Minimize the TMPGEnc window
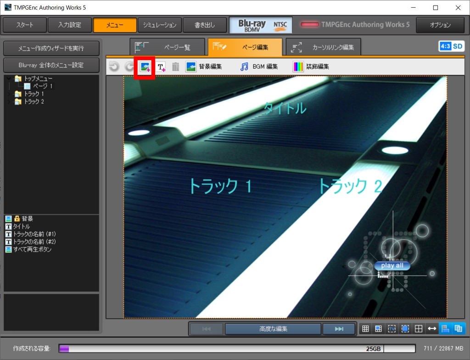 414,7
